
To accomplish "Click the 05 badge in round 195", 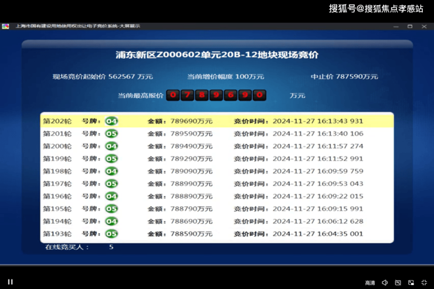I will [x=111, y=209].
